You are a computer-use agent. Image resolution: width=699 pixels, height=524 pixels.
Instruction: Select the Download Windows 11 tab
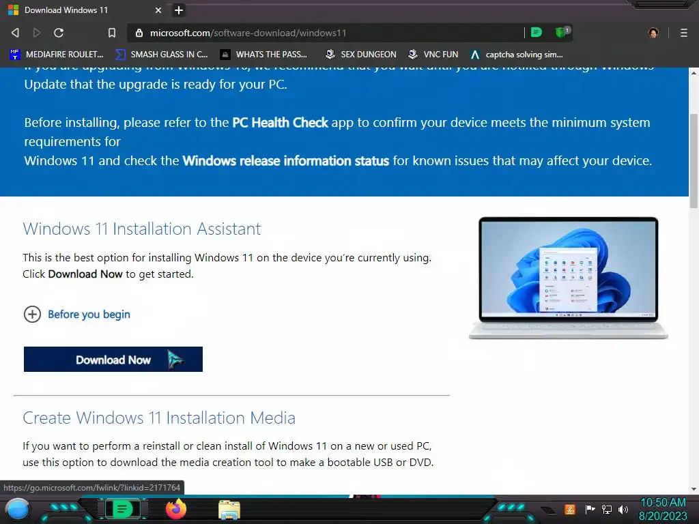tap(85, 10)
